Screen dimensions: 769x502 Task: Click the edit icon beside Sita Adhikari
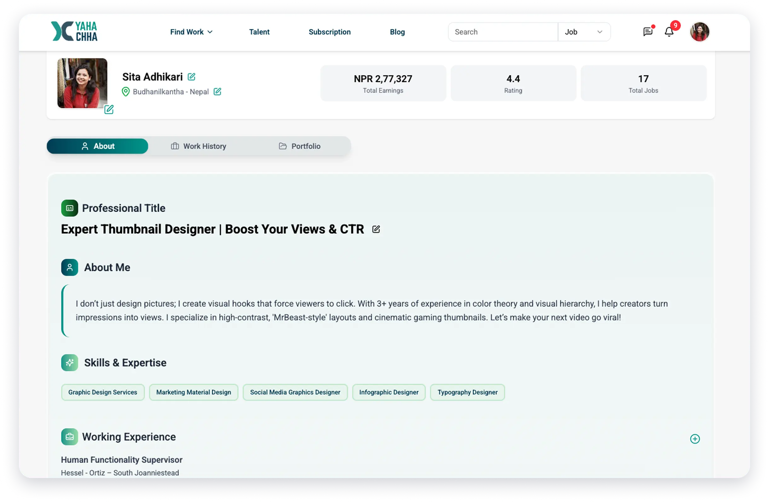point(191,77)
